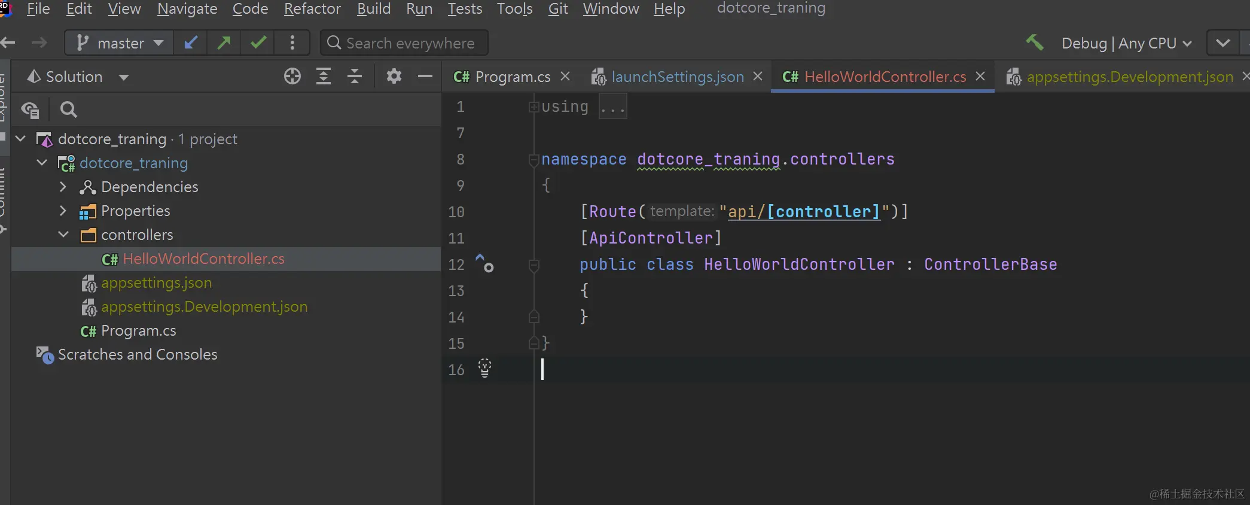
Task: Toggle code fold at namespace line 8
Action: (x=533, y=160)
